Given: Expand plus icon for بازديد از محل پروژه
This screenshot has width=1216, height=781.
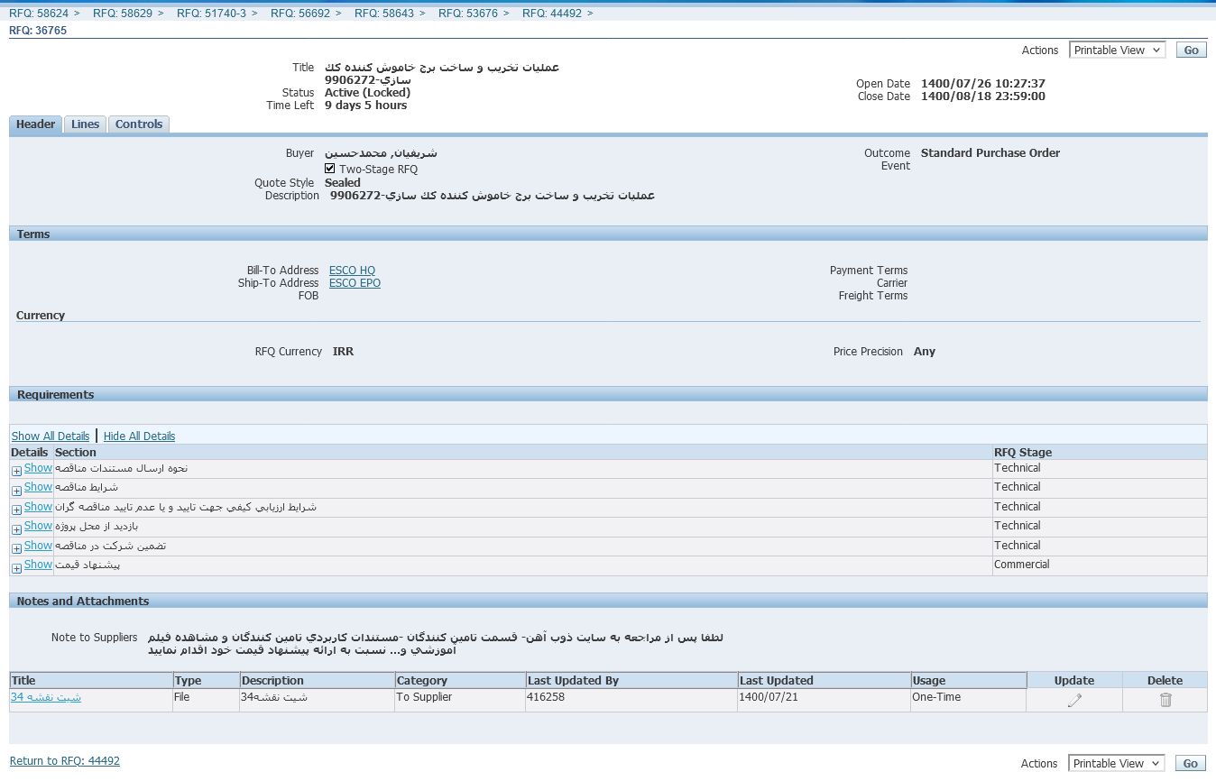Looking at the screenshot, I should point(16,529).
